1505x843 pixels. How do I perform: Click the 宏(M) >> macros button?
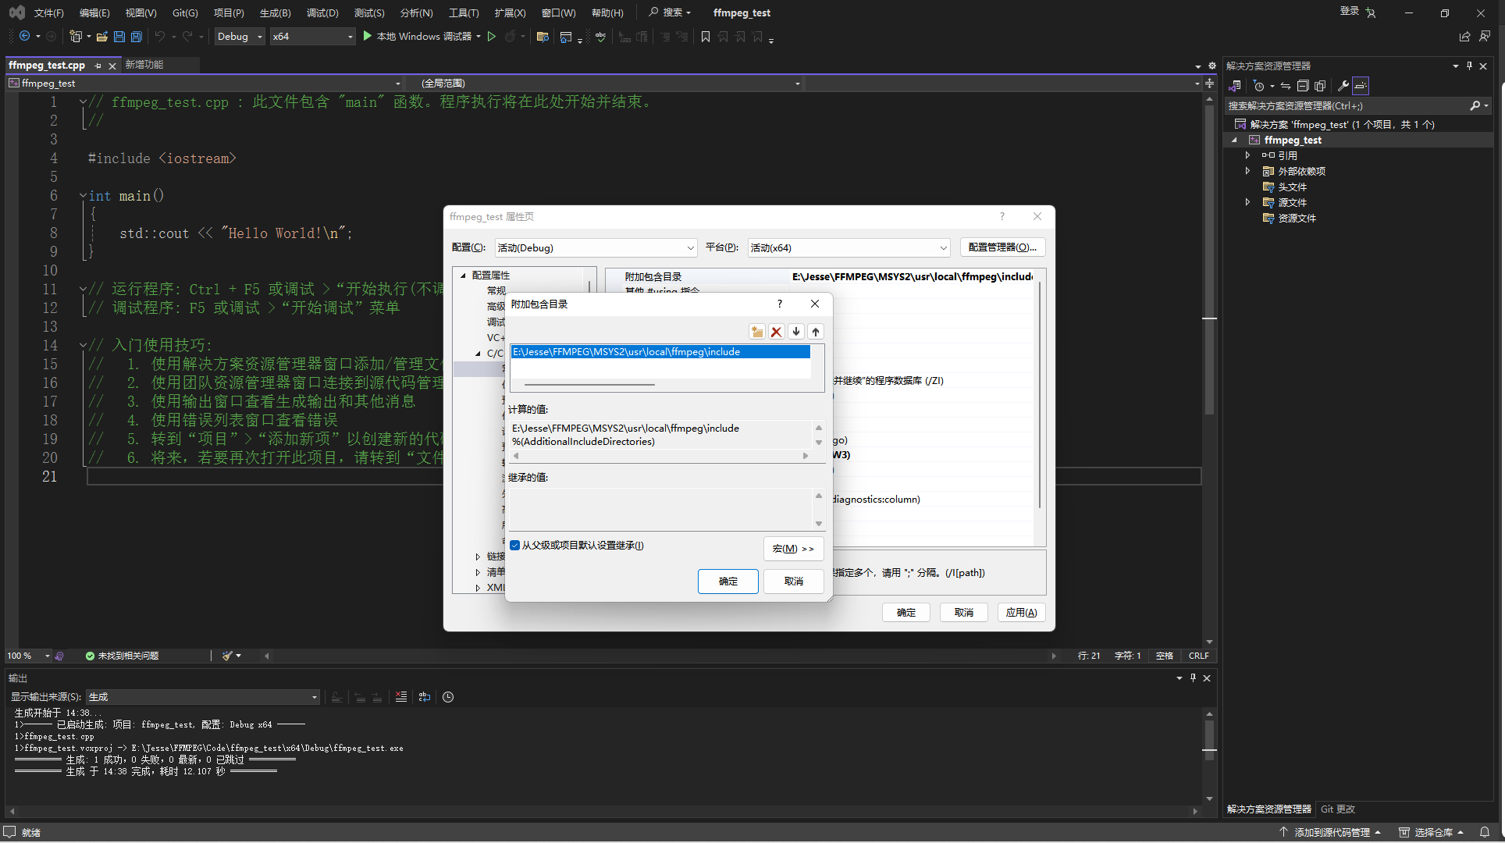pos(792,549)
